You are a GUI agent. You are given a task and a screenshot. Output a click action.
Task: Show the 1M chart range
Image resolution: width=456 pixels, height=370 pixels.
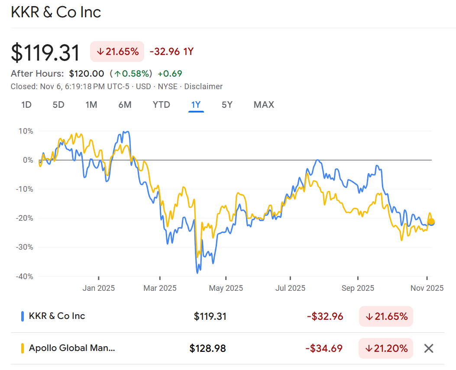point(91,105)
